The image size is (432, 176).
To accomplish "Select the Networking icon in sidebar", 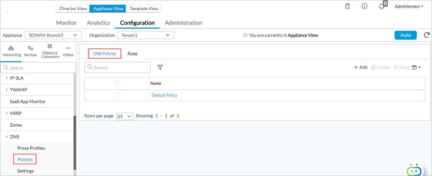I will 11,51.
